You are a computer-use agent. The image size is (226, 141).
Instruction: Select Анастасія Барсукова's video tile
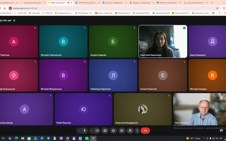[163, 41]
